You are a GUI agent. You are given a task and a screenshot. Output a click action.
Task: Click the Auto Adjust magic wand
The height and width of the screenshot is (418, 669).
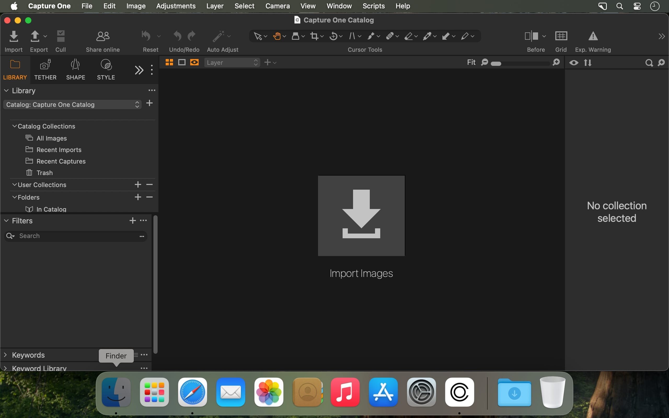pos(218,37)
